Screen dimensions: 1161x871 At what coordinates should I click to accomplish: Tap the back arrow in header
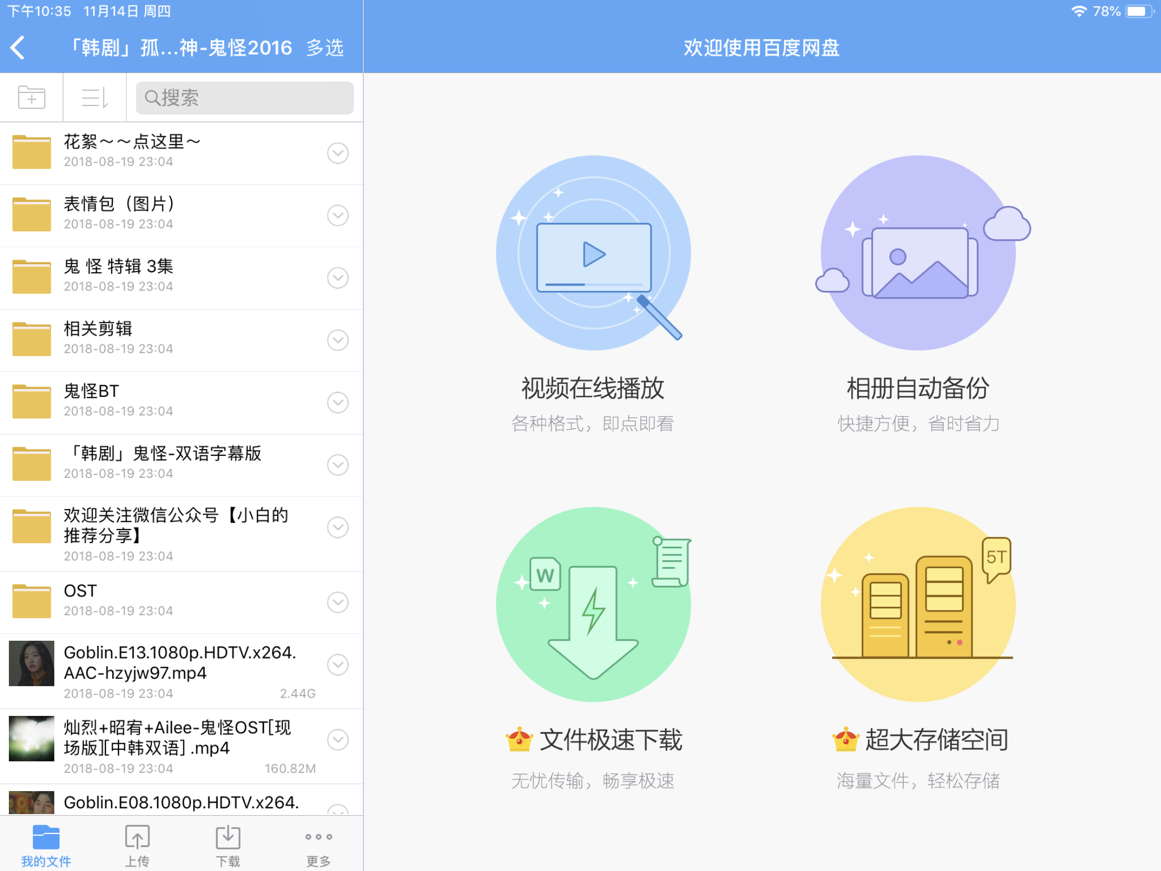tap(18, 48)
